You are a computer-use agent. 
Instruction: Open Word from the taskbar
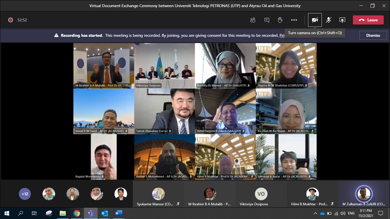(118, 213)
